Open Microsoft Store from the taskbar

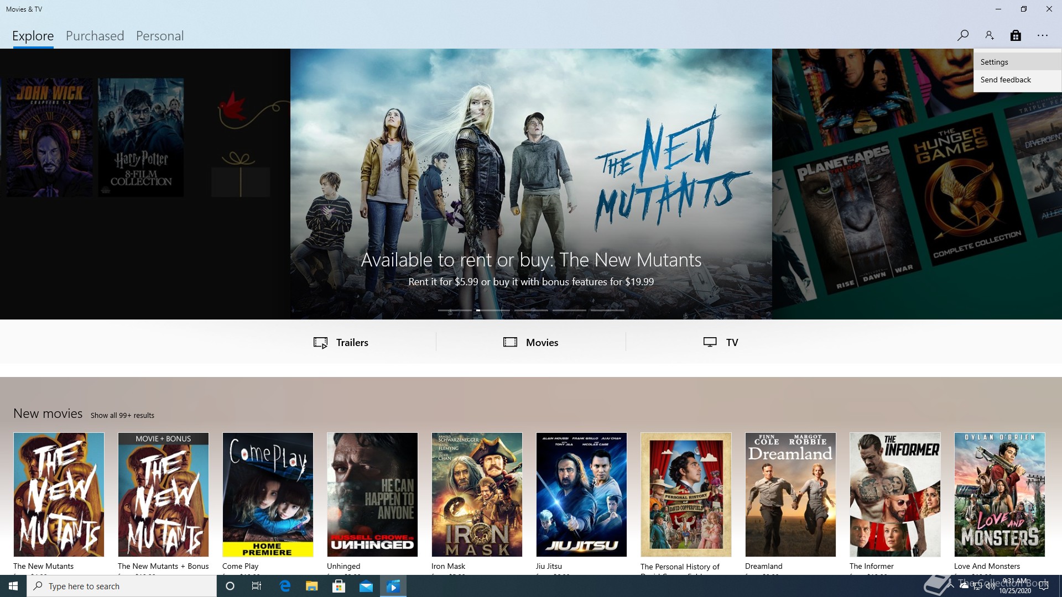(x=339, y=586)
